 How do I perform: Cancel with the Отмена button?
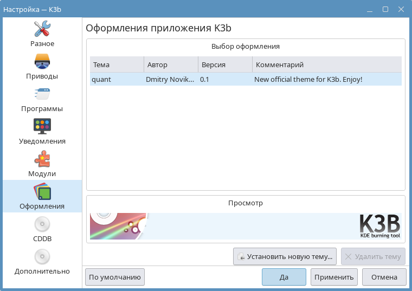[384, 277]
